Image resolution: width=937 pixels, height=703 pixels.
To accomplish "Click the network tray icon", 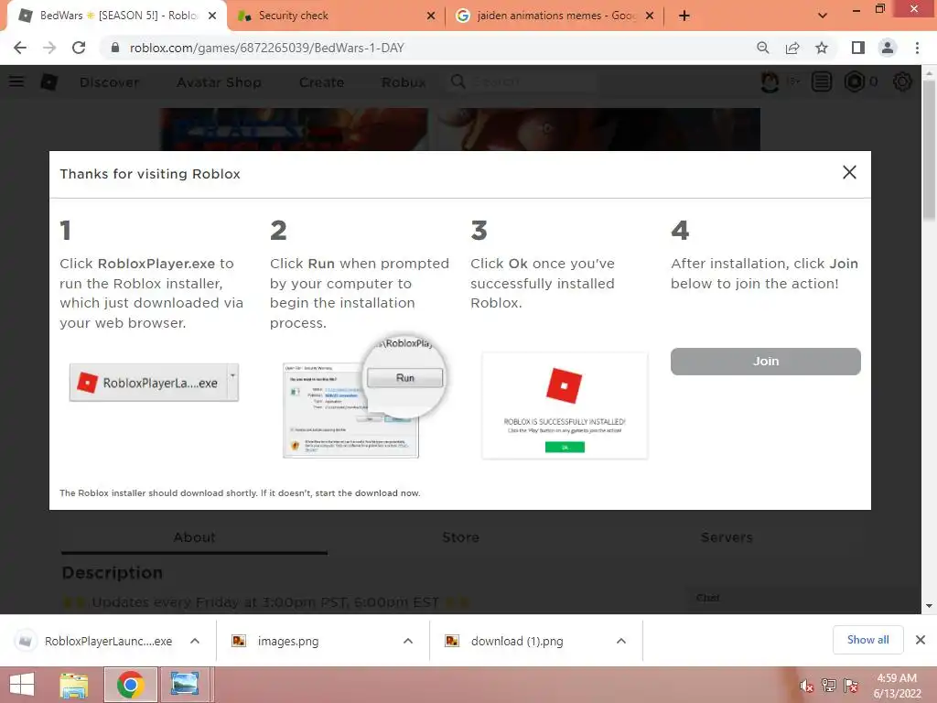I will click(x=829, y=685).
